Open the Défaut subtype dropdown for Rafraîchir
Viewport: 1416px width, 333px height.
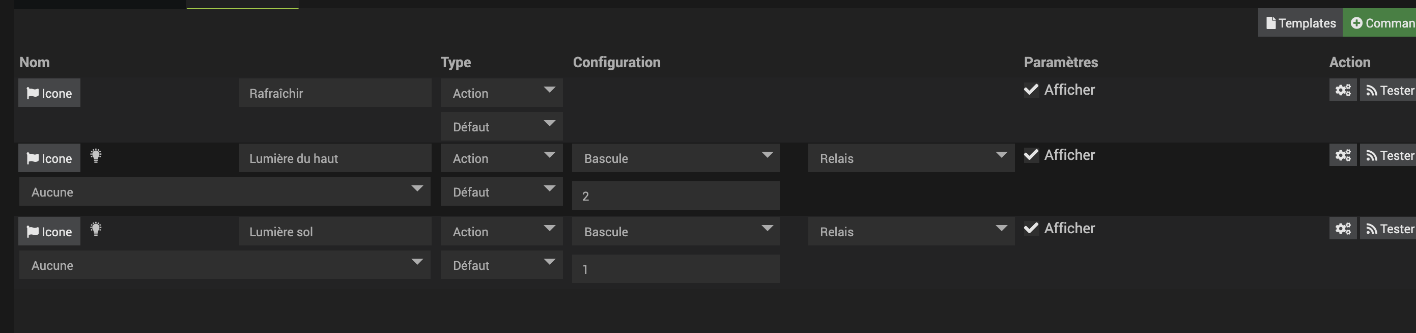[x=501, y=126]
